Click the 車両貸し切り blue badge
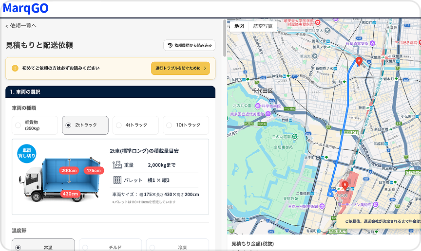 tap(27, 153)
